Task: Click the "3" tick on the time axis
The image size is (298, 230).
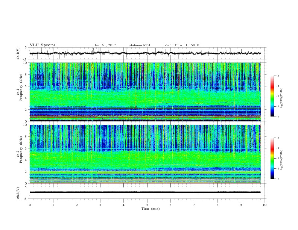Action: tap(100, 205)
